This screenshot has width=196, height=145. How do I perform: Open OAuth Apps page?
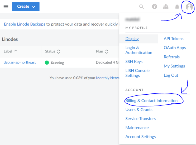pyautogui.click(x=175, y=48)
